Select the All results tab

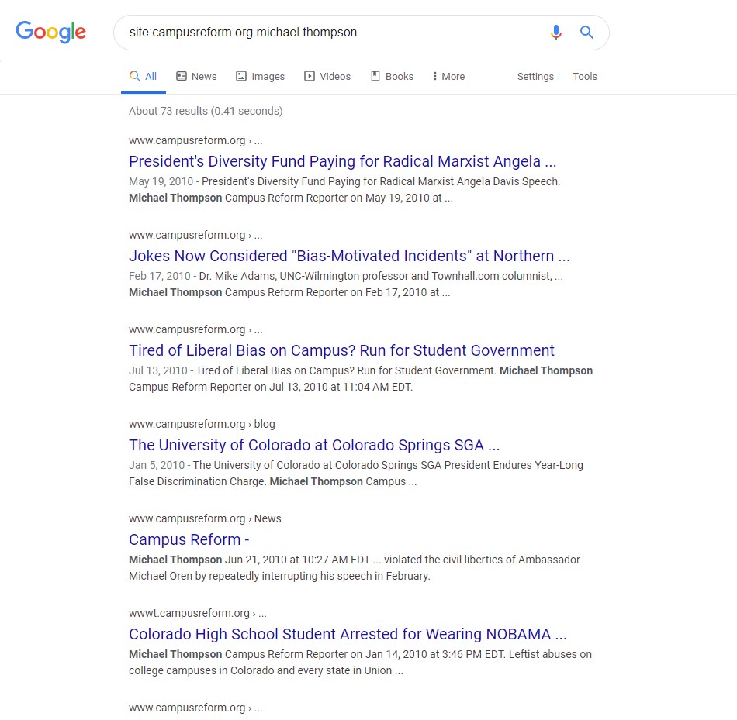pyautogui.click(x=144, y=76)
